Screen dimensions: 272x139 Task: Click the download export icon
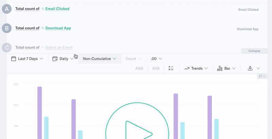[x=250, y=68]
